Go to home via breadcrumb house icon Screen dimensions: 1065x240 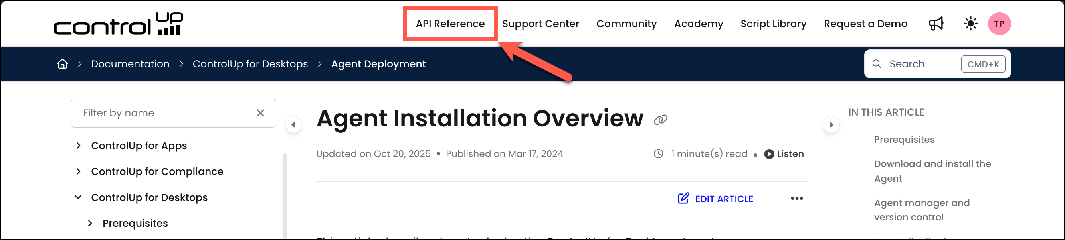pos(62,64)
